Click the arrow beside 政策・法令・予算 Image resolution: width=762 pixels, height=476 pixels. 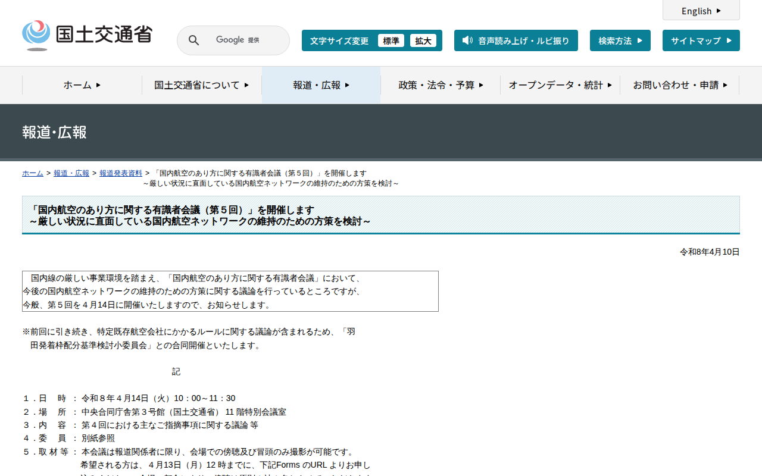(481, 85)
